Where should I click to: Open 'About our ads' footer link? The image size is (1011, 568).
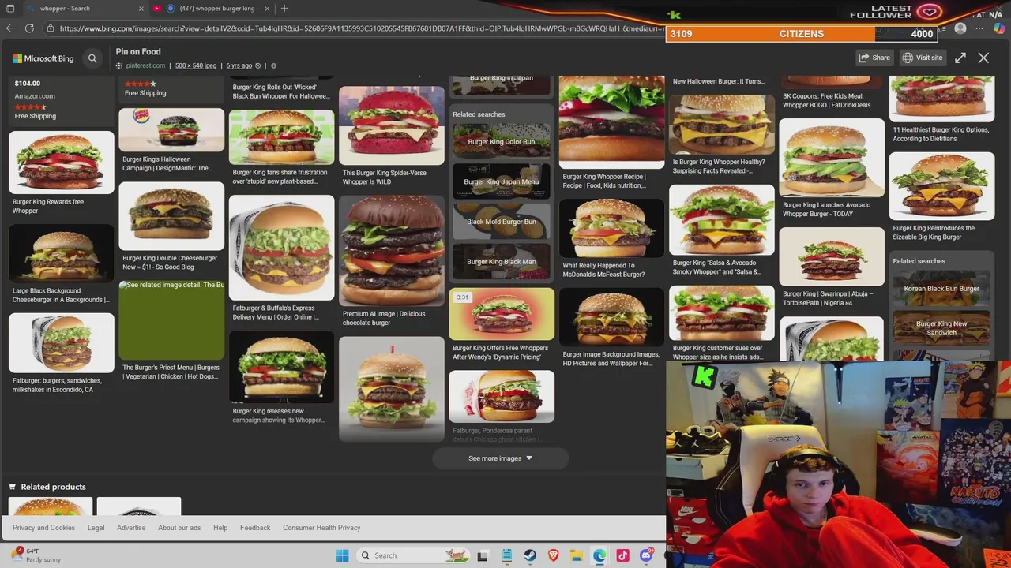pyautogui.click(x=179, y=528)
